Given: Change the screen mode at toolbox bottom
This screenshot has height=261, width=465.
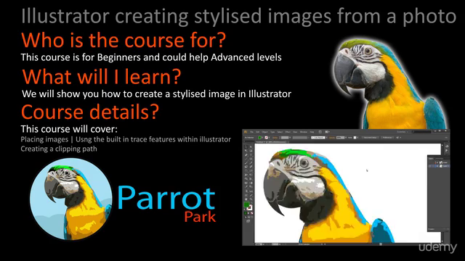Looking at the screenshot, I should 248,221.
